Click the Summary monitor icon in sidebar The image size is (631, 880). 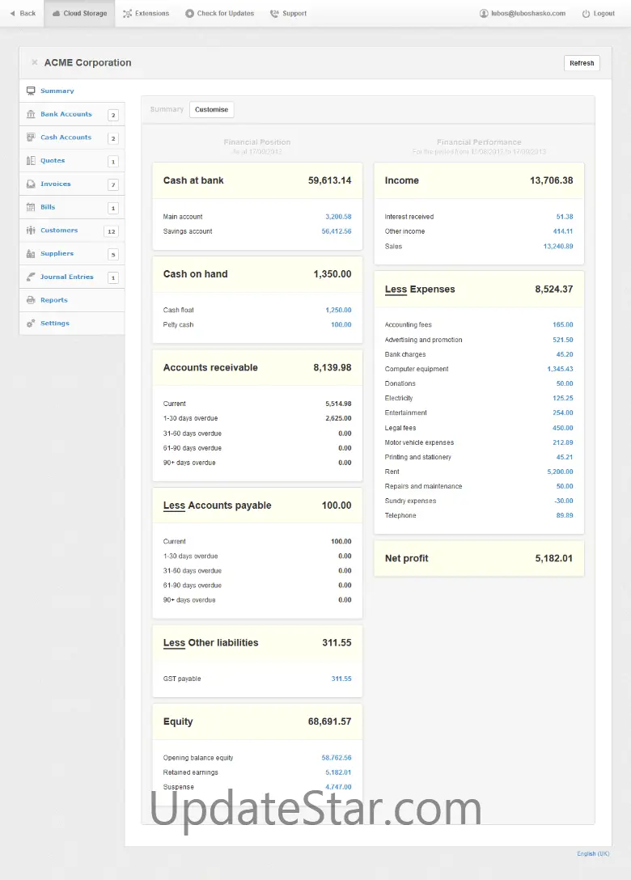[x=31, y=91]
